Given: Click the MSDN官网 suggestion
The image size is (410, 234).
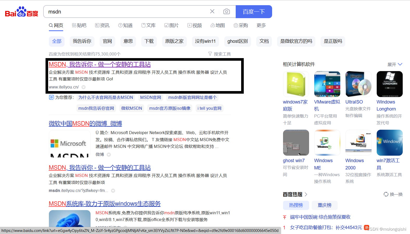Looking at the screenshot, I should [151, 98].
